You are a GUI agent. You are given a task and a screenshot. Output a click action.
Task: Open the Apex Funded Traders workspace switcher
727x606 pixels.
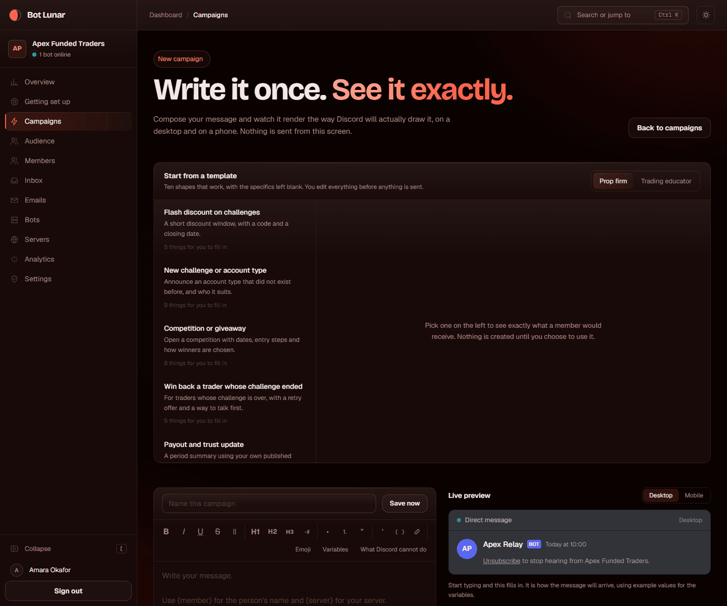click(x=68, y=48)
